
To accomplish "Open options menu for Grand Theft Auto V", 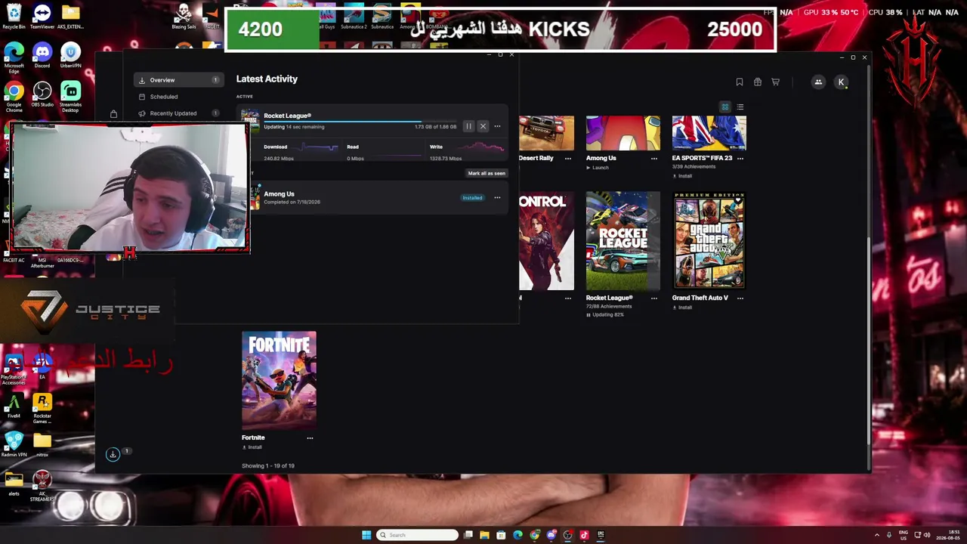I will pyautogui.click(x=740, y=298).
